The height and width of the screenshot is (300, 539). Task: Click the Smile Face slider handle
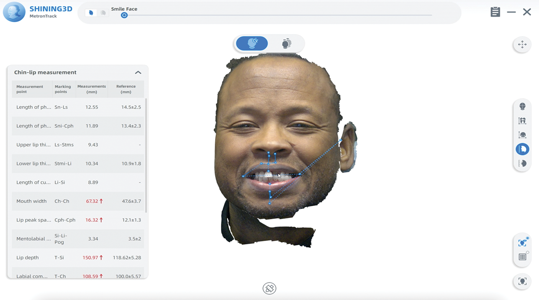tap(124, 15)
